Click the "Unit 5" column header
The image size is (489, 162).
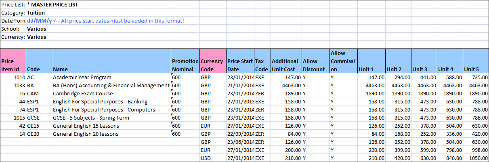pyautogui.click(x=475, y=69)
